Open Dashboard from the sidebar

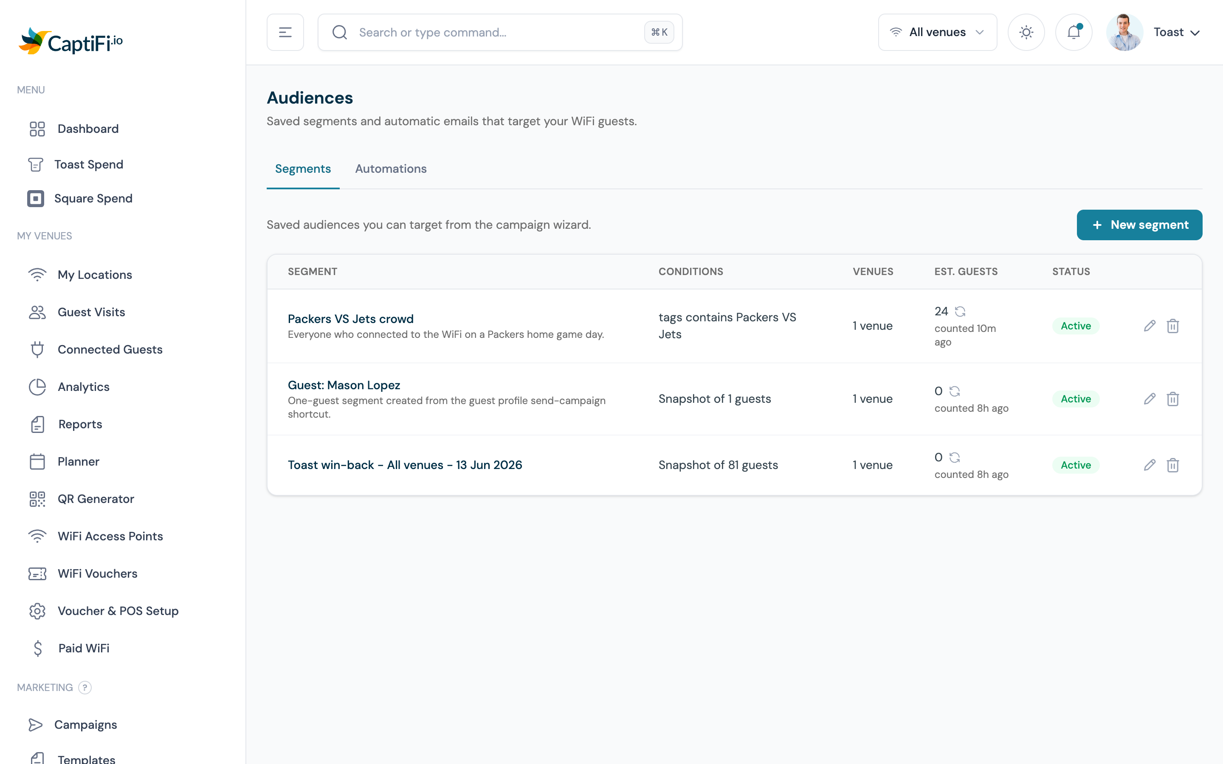point(88,129)
